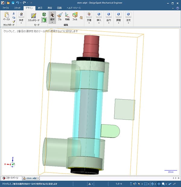
Task: Select the 移動 (Move) tool
Action: coord(67,16)
